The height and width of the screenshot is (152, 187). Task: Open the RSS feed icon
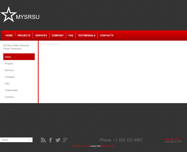[43, 140]
